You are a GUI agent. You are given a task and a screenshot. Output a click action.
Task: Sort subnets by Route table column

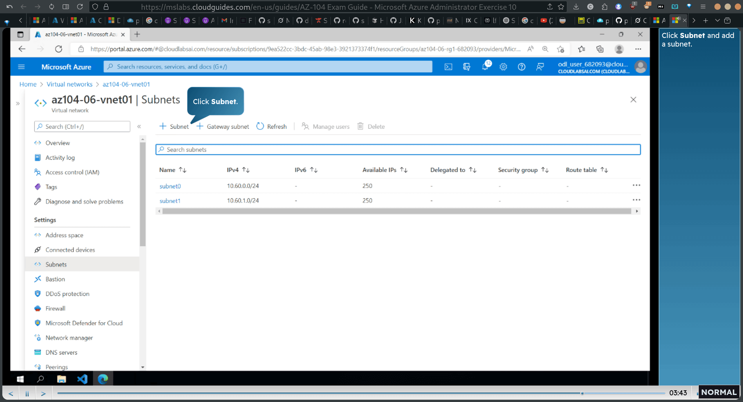pyautogui.click(x=587, y=170)
